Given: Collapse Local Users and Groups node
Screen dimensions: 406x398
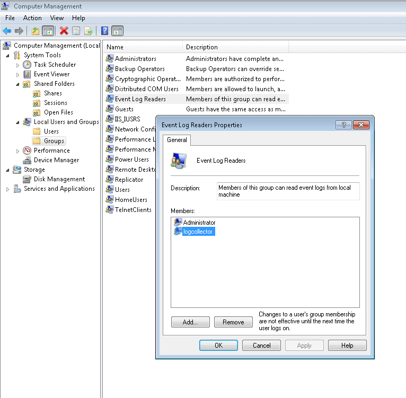Looking at the screenshot, I should coord(17,122).
